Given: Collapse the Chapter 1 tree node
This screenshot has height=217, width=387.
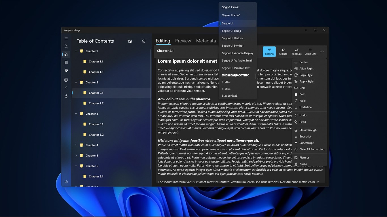Looking at the screenshot, I should coord(76,51).
